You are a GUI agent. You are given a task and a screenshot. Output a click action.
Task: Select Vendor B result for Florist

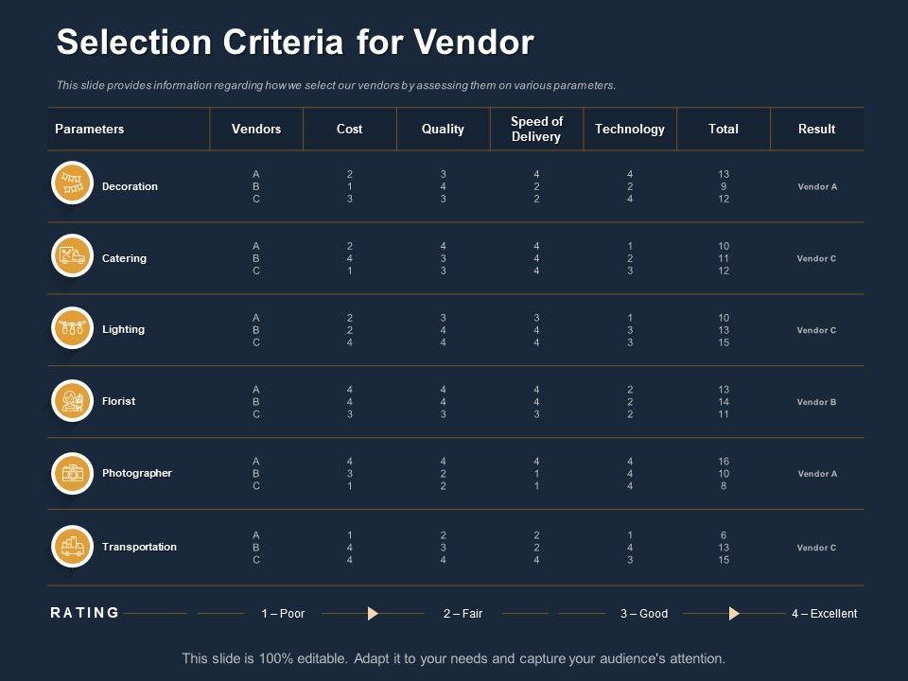point(816,402)
